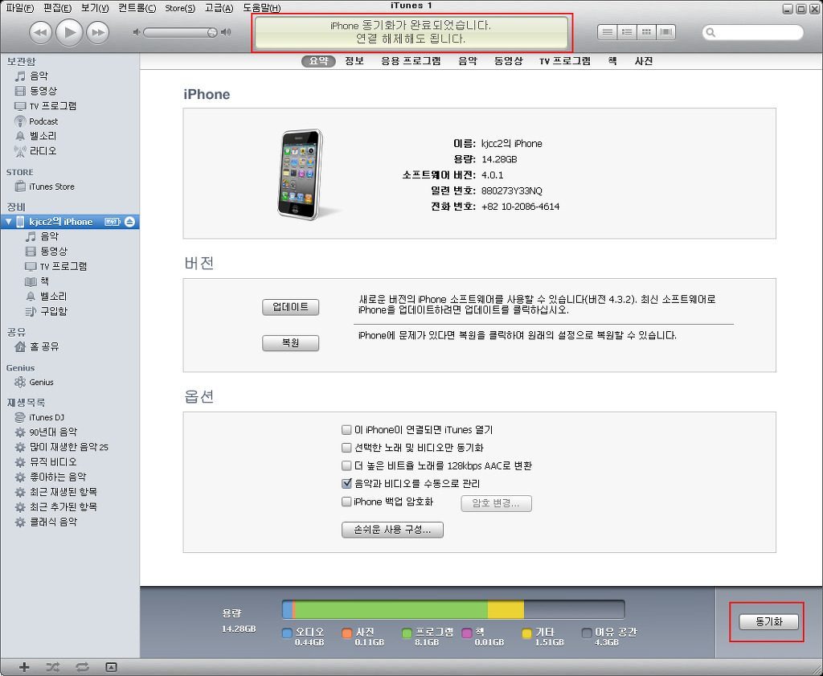Switch to the 사진 tab
This screenshot has width=823, height=676.
tap(644, 61)
